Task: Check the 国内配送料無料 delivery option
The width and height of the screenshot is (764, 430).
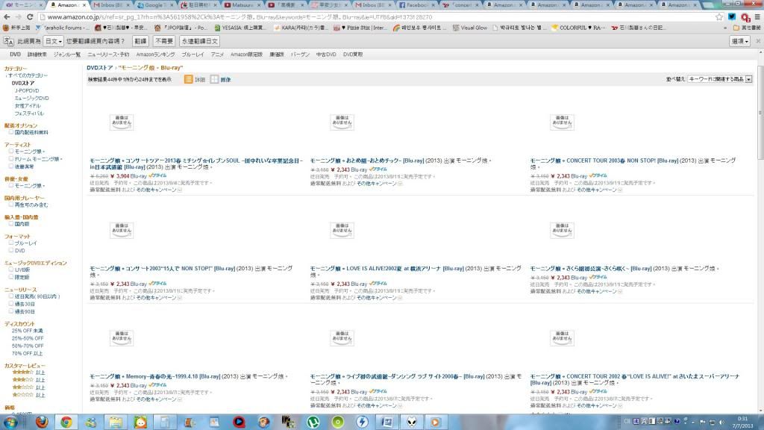Action: click(10, 132)
